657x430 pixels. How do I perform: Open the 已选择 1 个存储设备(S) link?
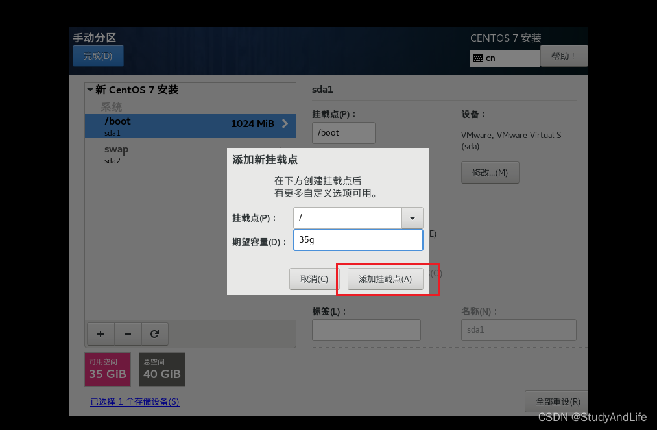click(x=134, y=401)
